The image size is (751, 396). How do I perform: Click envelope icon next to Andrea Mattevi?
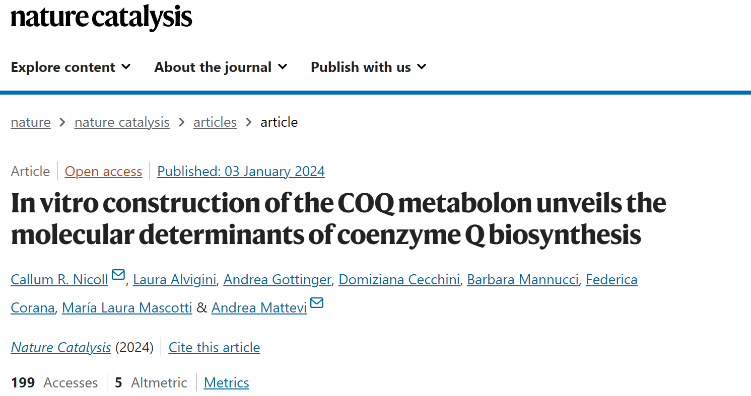click(x=317, y=303)
